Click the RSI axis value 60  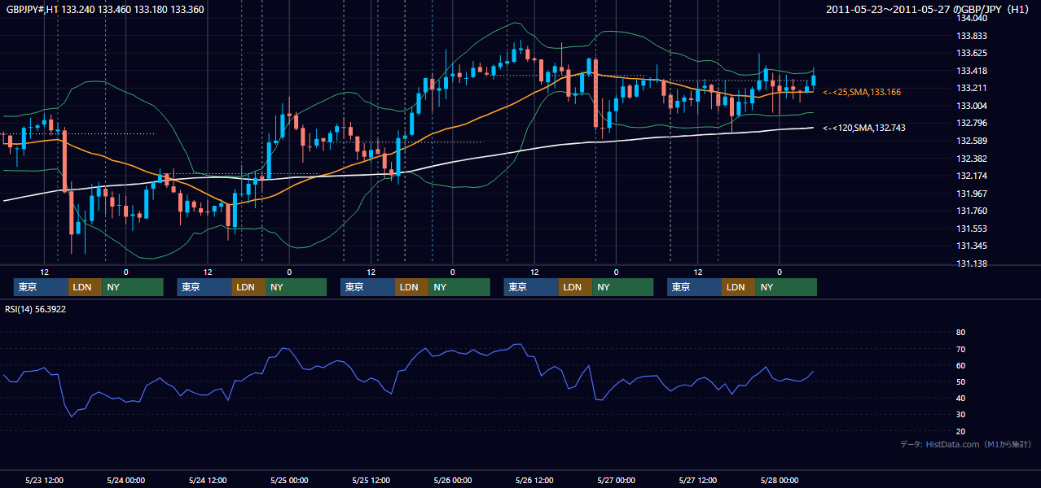[x=960, y=365]
